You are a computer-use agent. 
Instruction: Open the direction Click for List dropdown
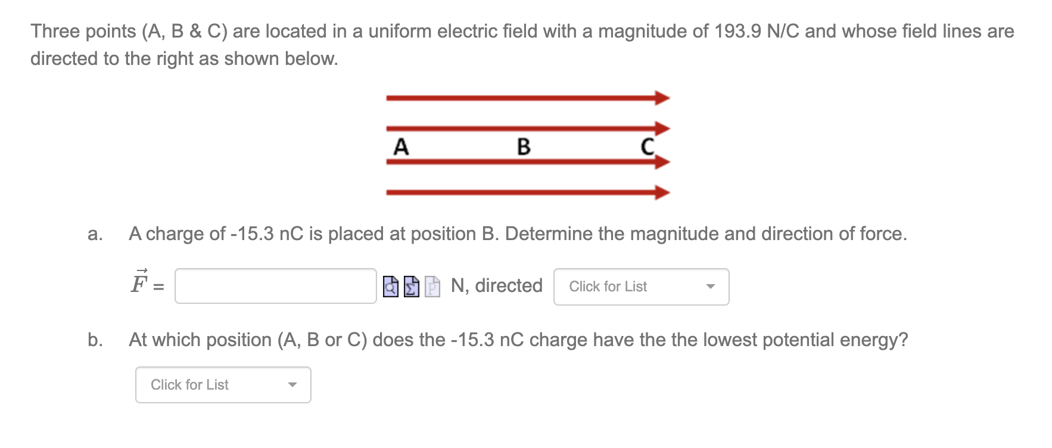click(640, 287)
